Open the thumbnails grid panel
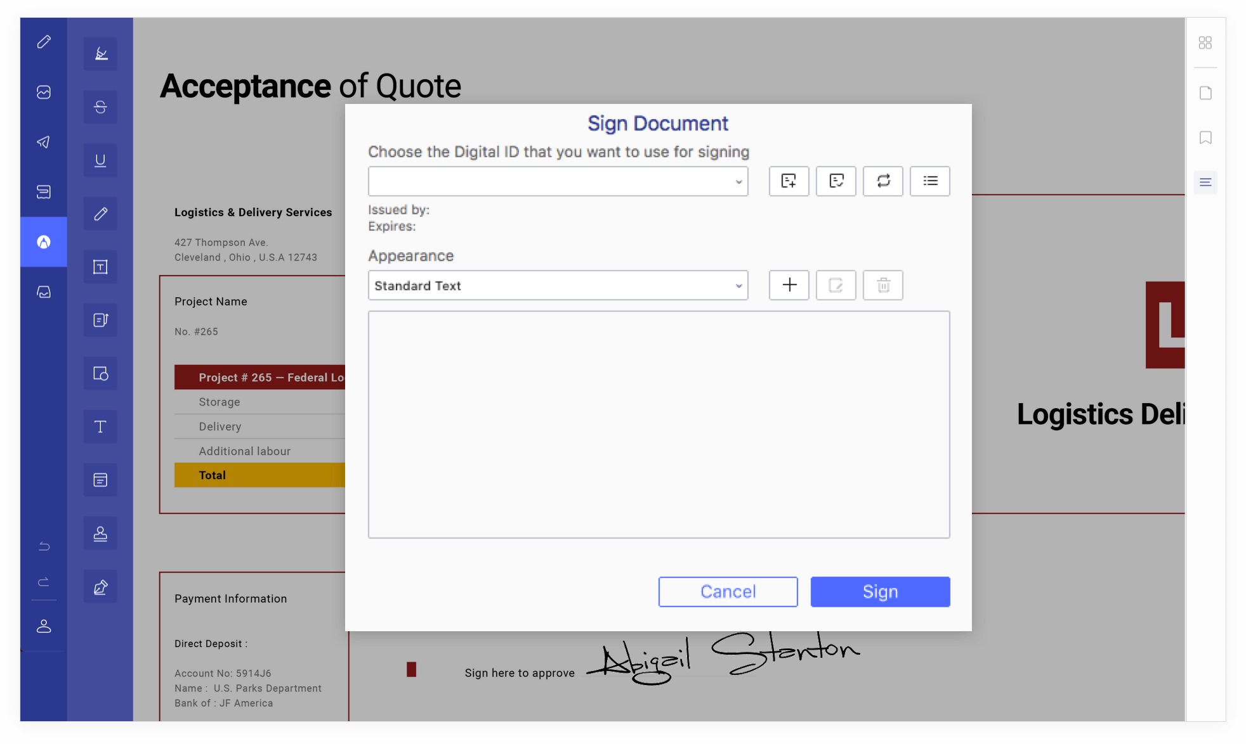Image resolution: width=1246 pixels, height=744 pixels. pyautogui.click(x=1205, y=42)
